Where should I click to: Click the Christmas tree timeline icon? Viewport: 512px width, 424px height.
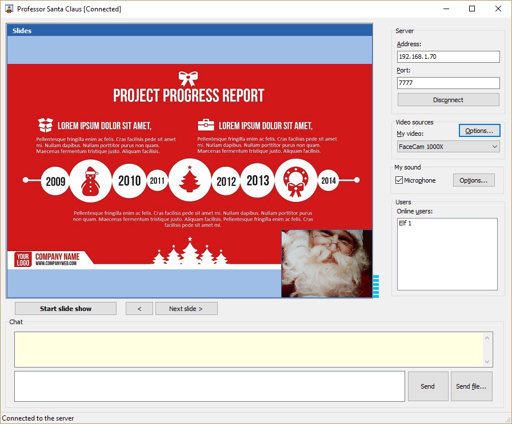click(x=190, y=180)
